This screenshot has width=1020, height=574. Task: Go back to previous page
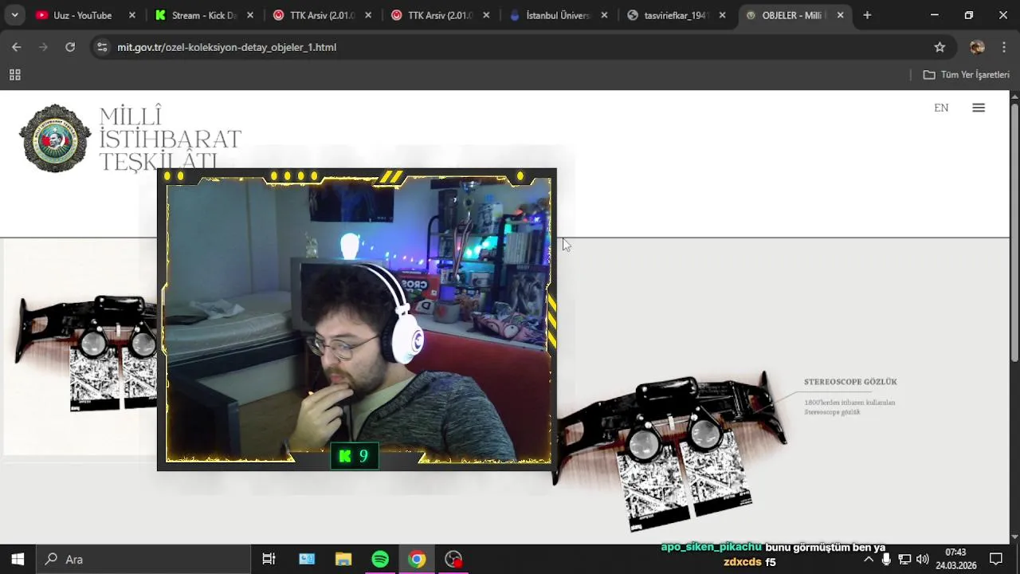(17, 47)
